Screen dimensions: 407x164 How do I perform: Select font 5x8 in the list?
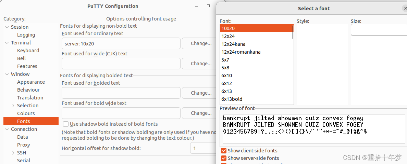pos(256,68)
